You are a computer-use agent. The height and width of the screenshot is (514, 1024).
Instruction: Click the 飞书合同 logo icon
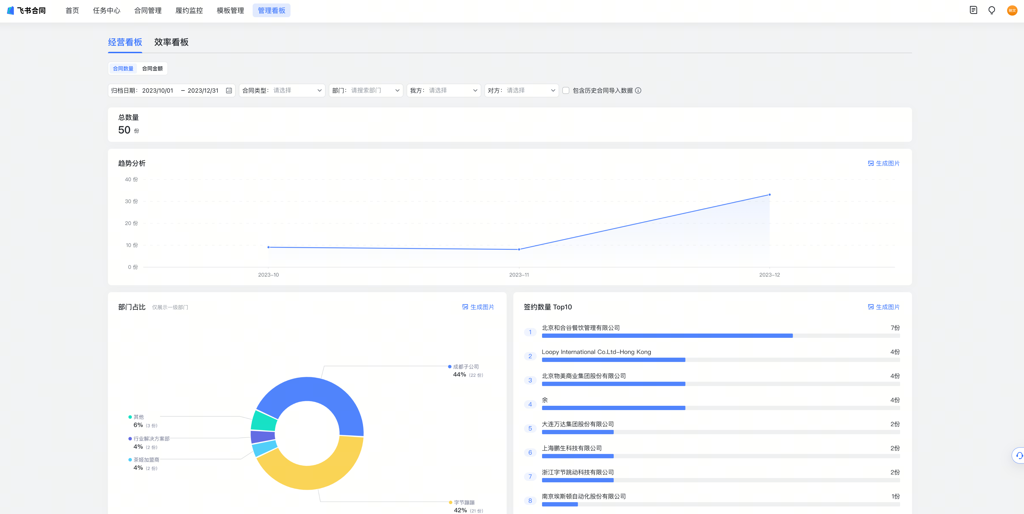[11, 10]
